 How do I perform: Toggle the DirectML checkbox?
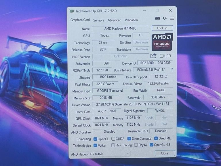pyautogui.click(x=156, y=138)
